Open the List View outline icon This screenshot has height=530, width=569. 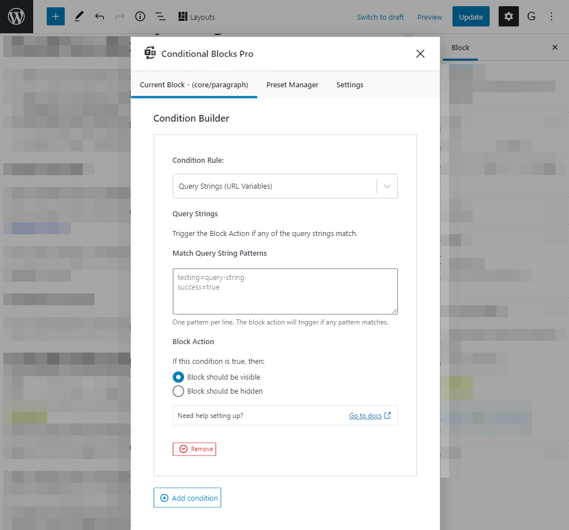(x=160, y=17)
